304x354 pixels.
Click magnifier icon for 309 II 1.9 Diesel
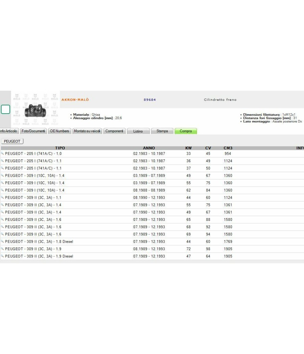[2, 256]
